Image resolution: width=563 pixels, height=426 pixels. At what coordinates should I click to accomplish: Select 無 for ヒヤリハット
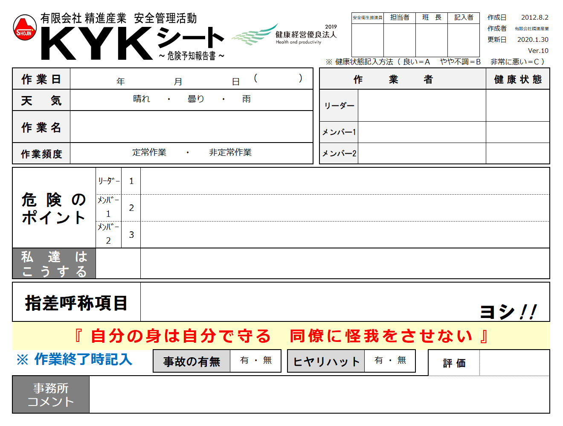coord(402,360)
